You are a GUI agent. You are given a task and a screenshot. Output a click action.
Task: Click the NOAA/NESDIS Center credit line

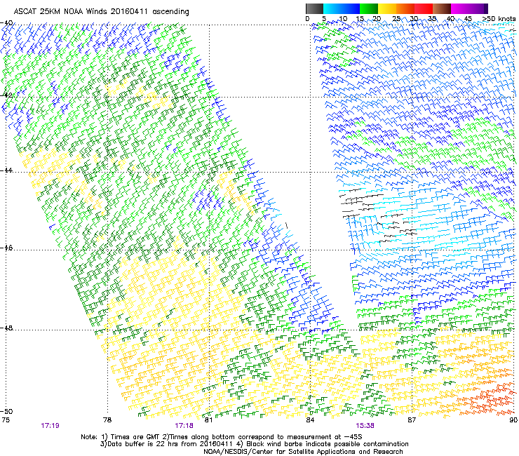303,452
